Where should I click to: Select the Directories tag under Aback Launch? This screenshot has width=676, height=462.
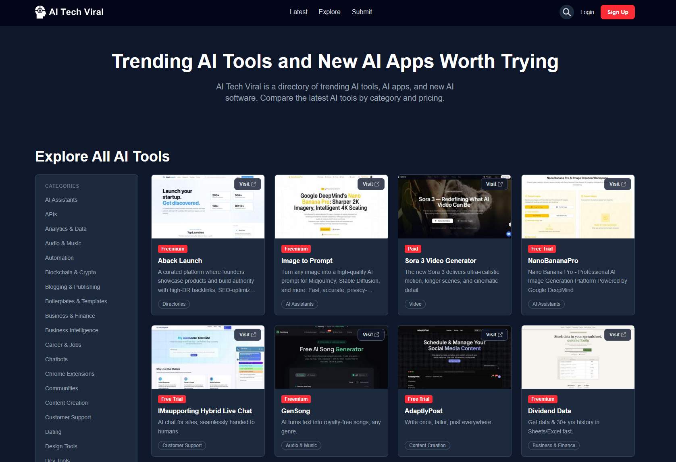pos(174,304)
